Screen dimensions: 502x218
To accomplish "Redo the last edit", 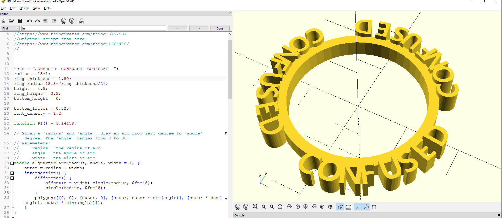I will tap(38, 21).
